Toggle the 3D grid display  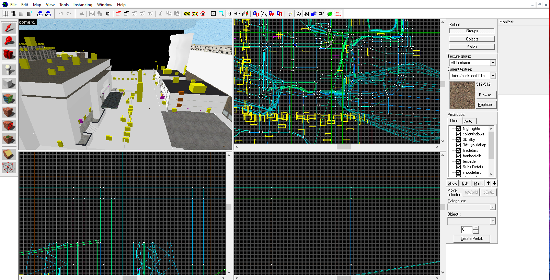13,14
